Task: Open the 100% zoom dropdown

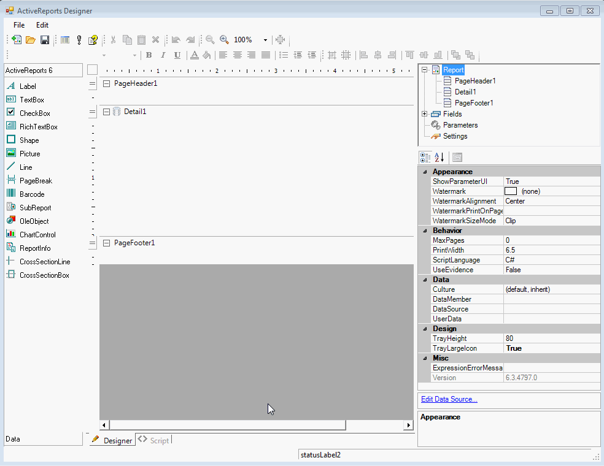Action: (x=265, y=40)
